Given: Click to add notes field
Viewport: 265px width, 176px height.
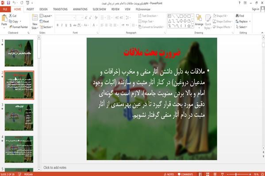Looking at the screenshot, I should coord(151,168).
